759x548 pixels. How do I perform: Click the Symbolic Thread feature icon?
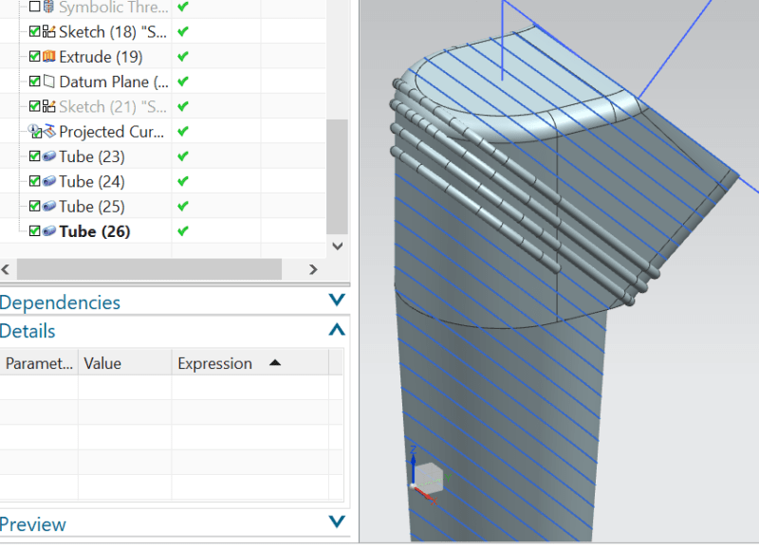point(49,7)
